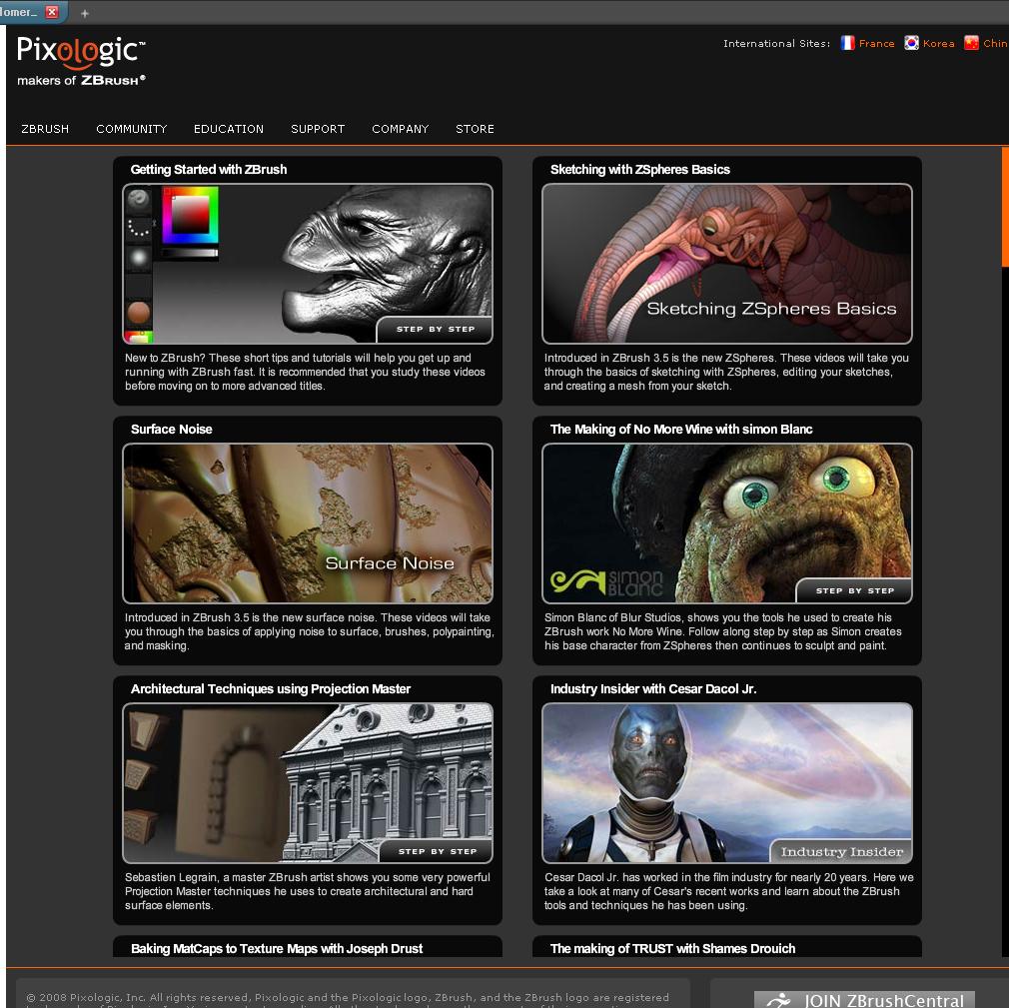Open The Making of No More Wine title
The height and width of the screenshot is (1008, 1009).
[681, 430]
